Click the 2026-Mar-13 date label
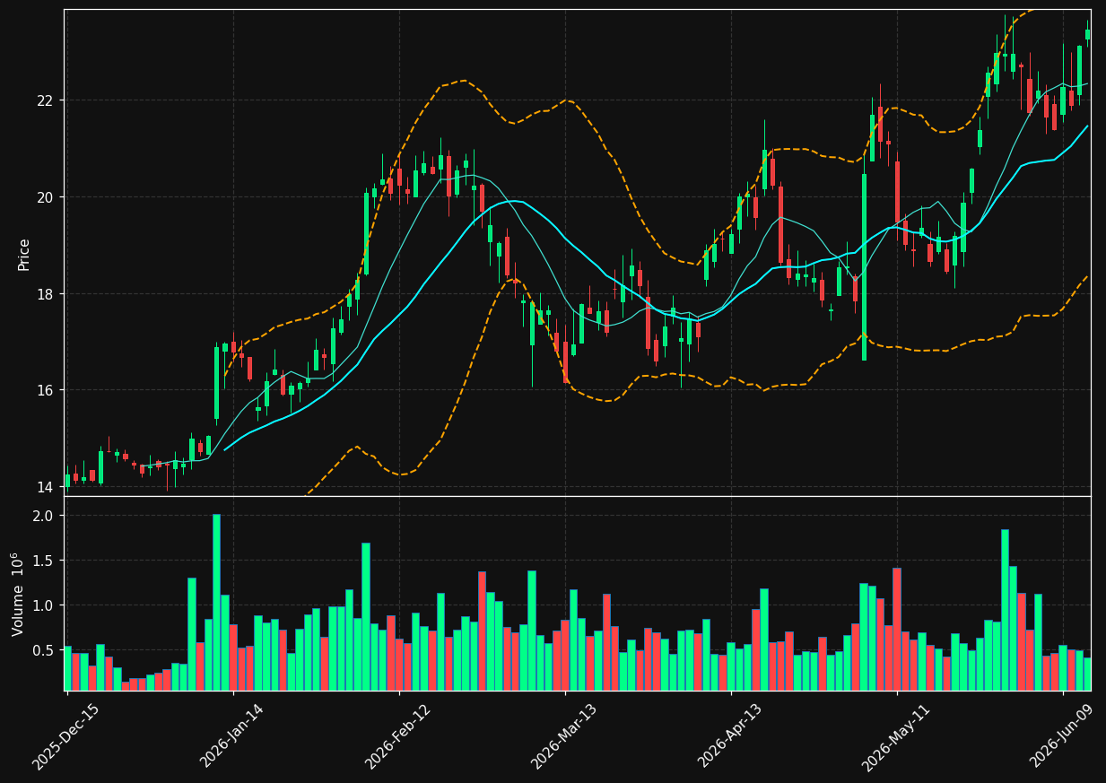Image resolution: width=1106 pixels, height=783 pixels. coord(563,735)
